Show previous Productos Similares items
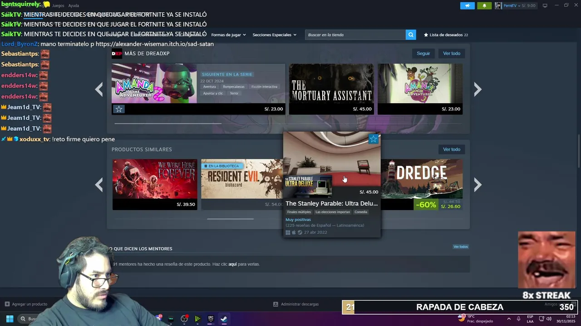 (99, 184)
